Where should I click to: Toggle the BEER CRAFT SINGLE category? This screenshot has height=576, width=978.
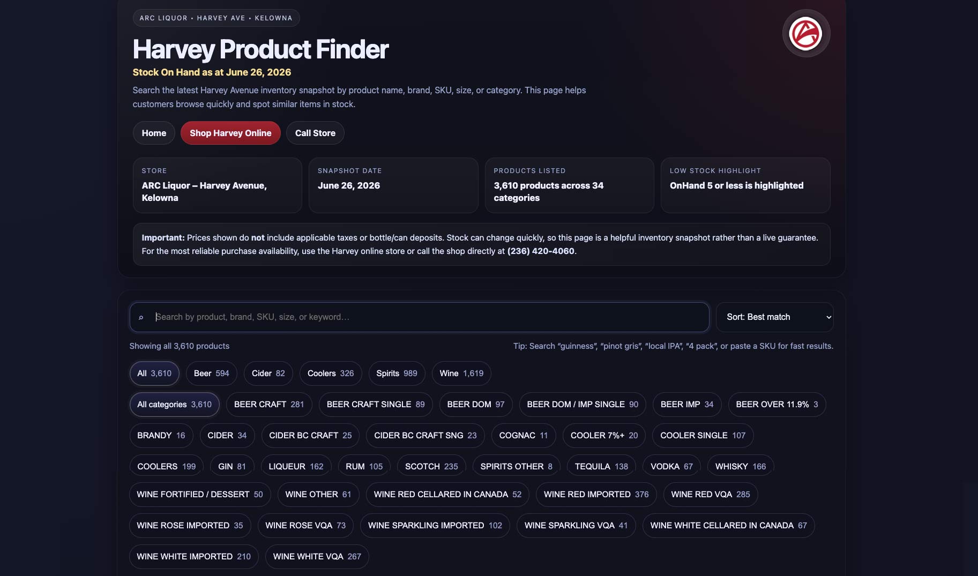point(376,405)
